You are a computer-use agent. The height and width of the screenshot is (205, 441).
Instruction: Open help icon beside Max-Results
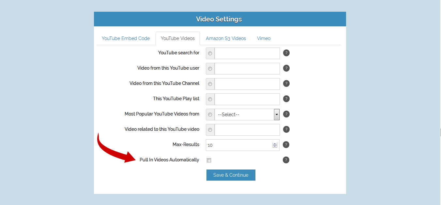coord(286,145)
